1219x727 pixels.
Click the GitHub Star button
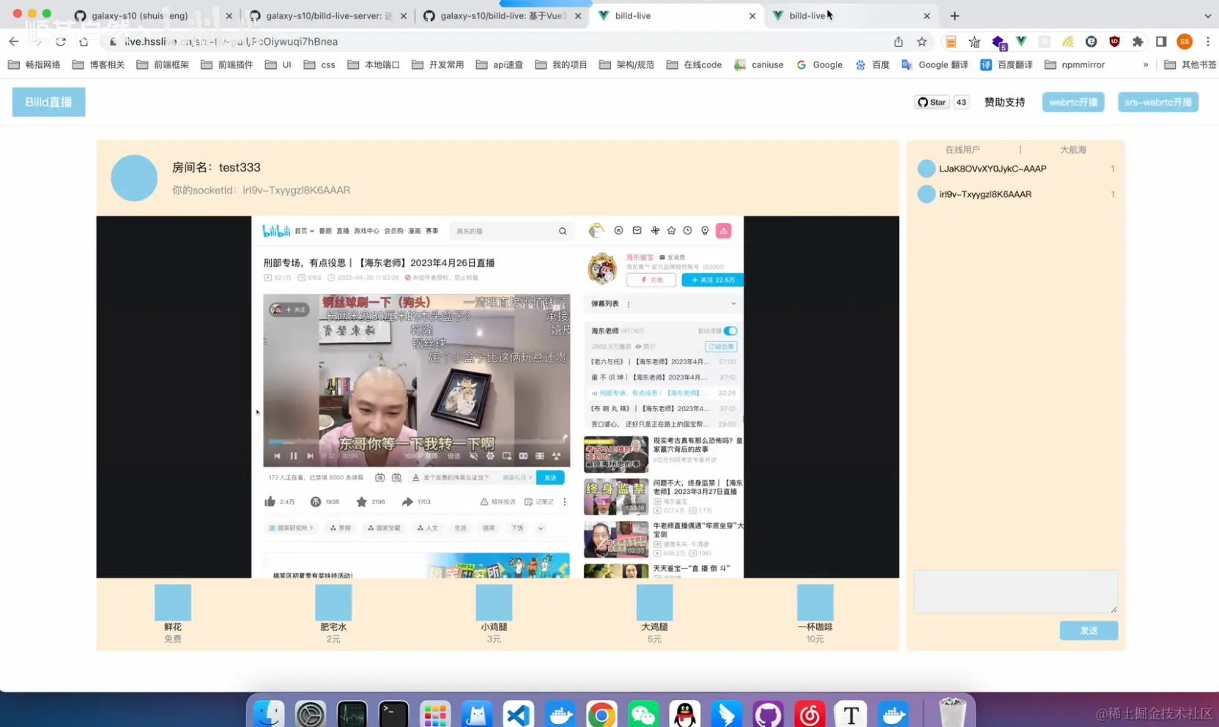(931, 102)
